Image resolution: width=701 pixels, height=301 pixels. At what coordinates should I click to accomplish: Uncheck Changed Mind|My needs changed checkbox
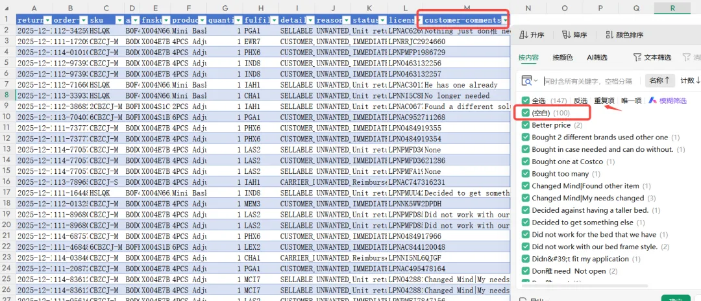[526, 198]
